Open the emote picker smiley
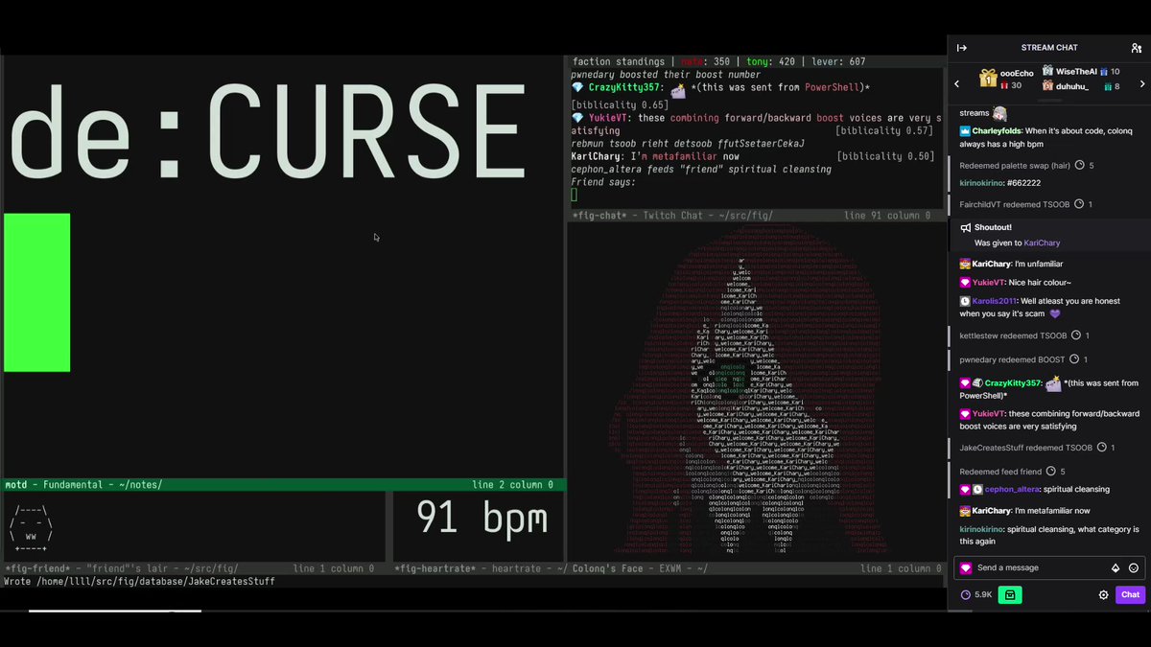 (x=1134, y=567)
